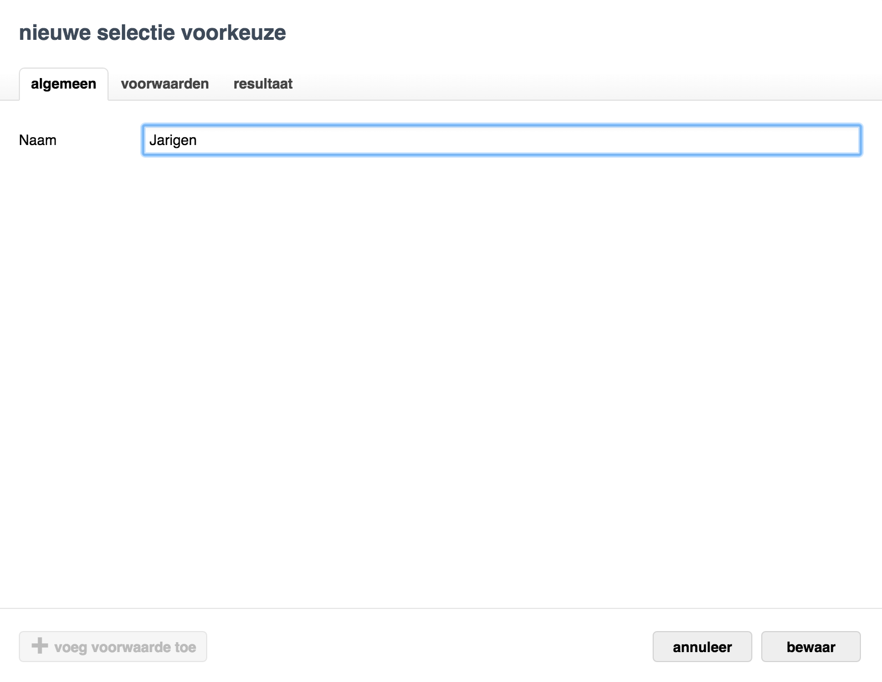Screen dimensions: 882x682
Task: Focus the Naam input field
Action: 501,140
